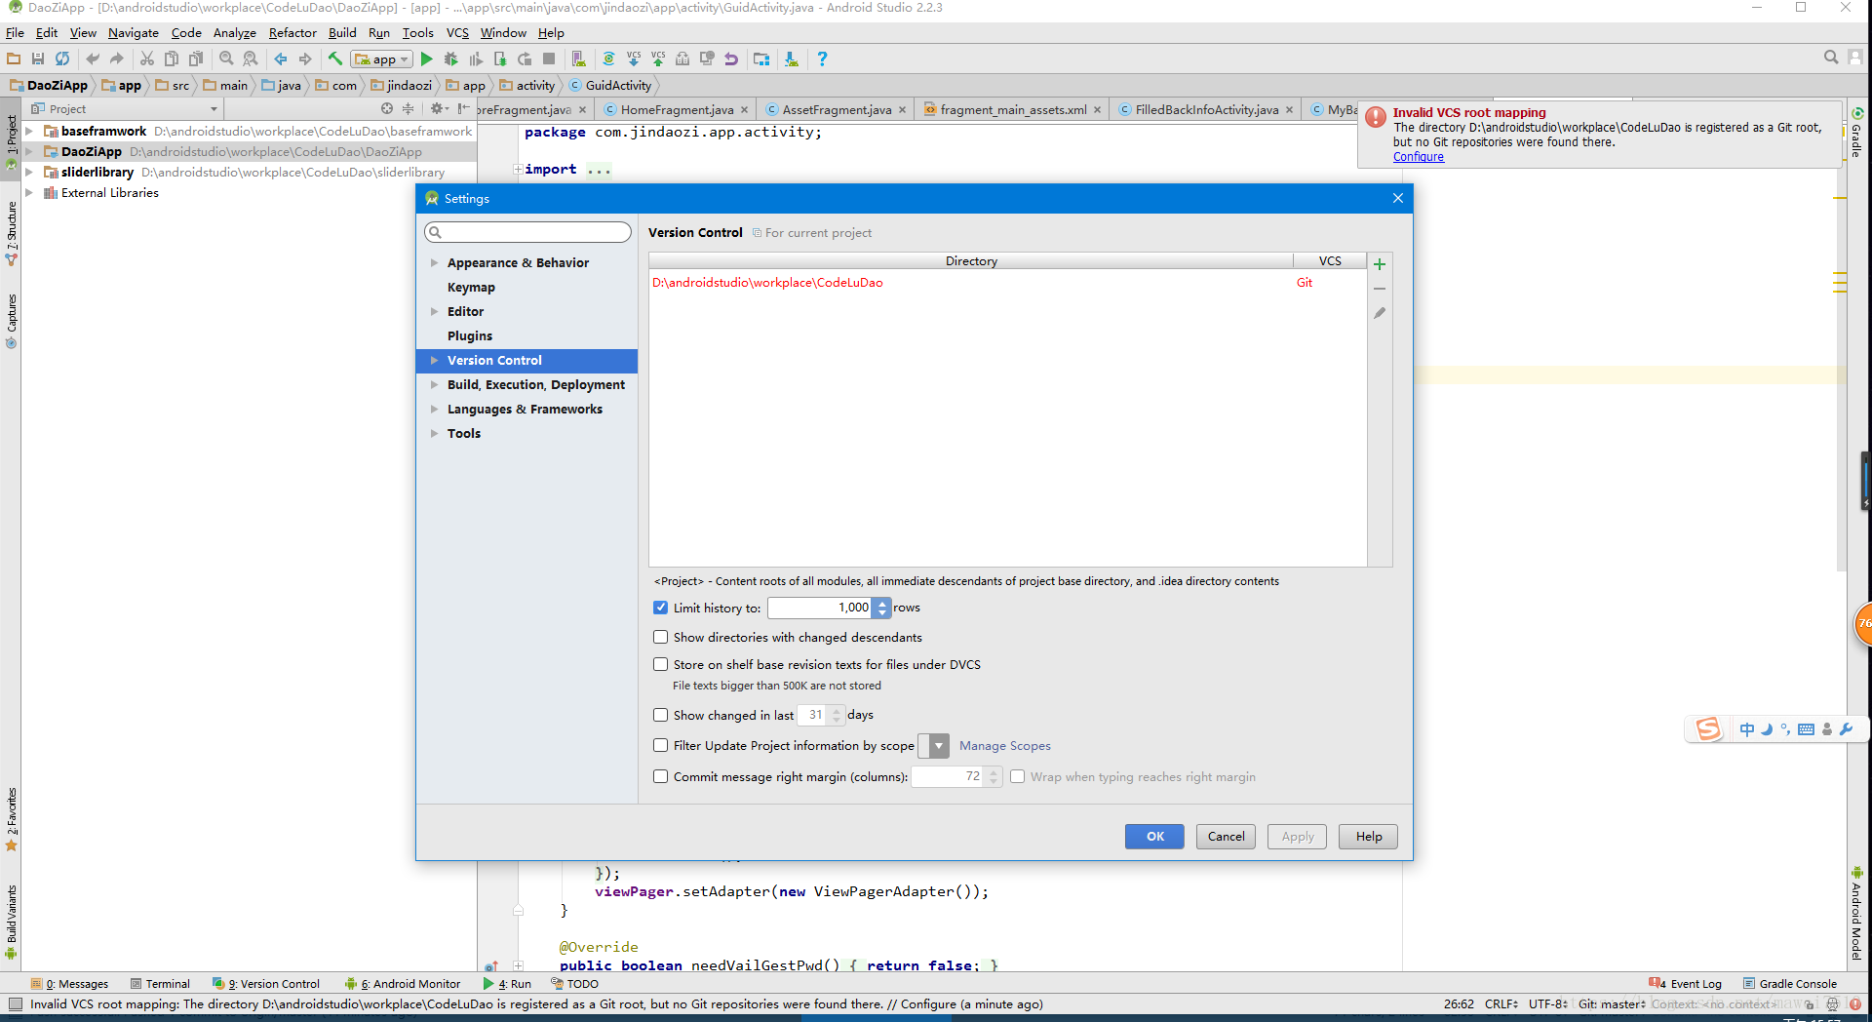Open the Event Log in status bar
Viewport: 1872px width, 1022px height.
(1685, 984)
